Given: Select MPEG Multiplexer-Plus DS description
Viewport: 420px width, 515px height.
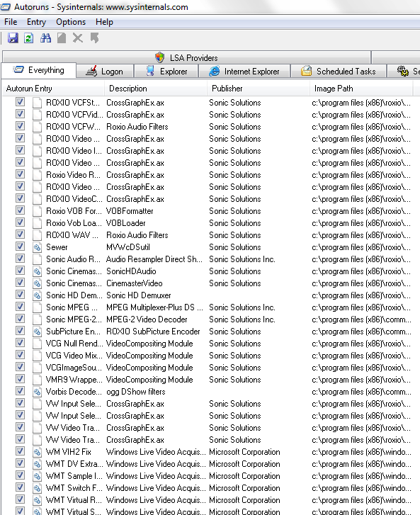Looking at the screenshot, I should (x=154, y=307).
